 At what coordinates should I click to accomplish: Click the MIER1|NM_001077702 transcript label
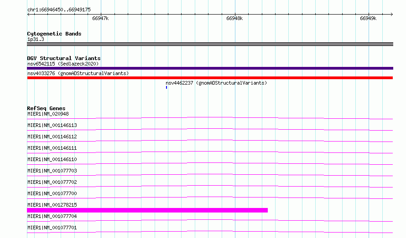pyautogui.click(x=52, y=182)
